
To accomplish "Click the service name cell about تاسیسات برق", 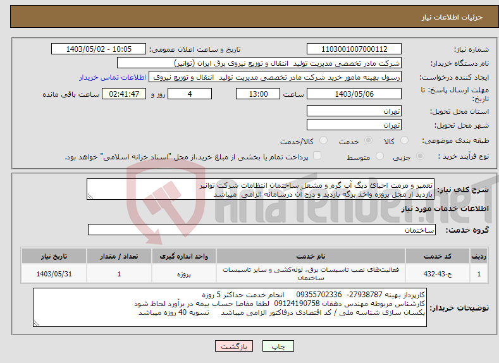I will click(311, 274).
